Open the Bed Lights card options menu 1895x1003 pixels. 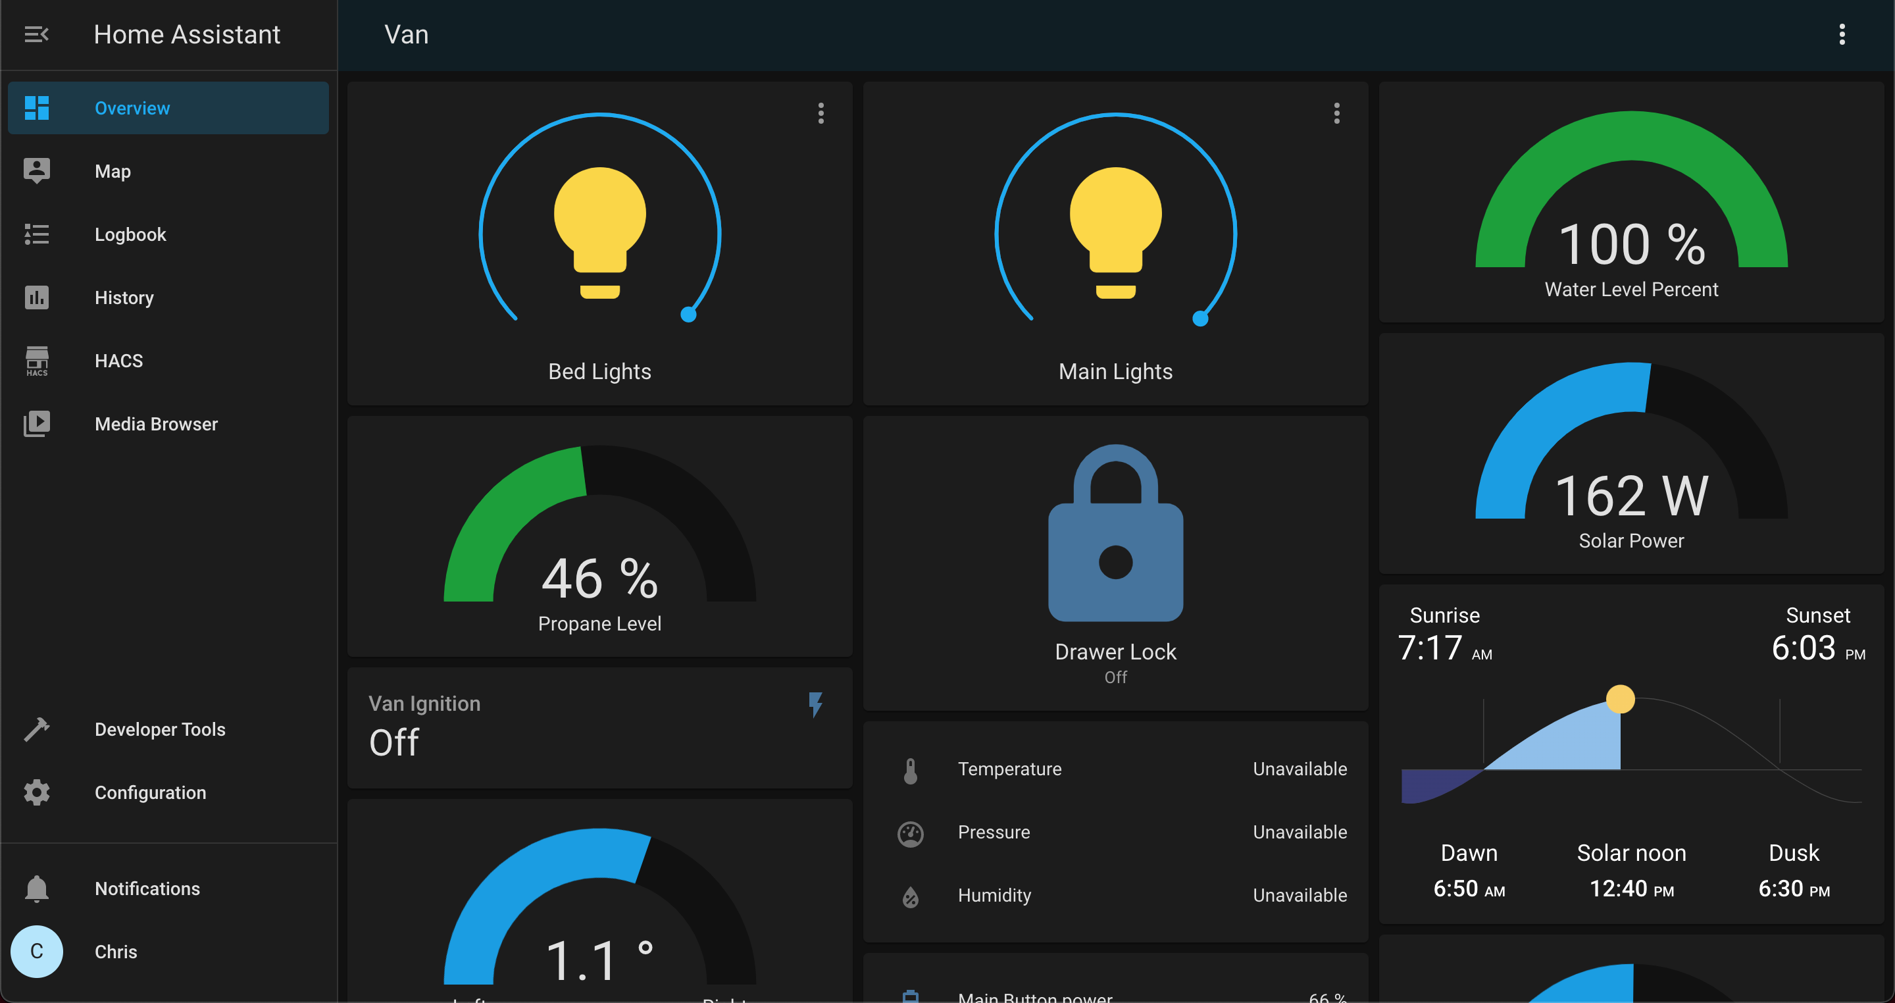[821, 113]
